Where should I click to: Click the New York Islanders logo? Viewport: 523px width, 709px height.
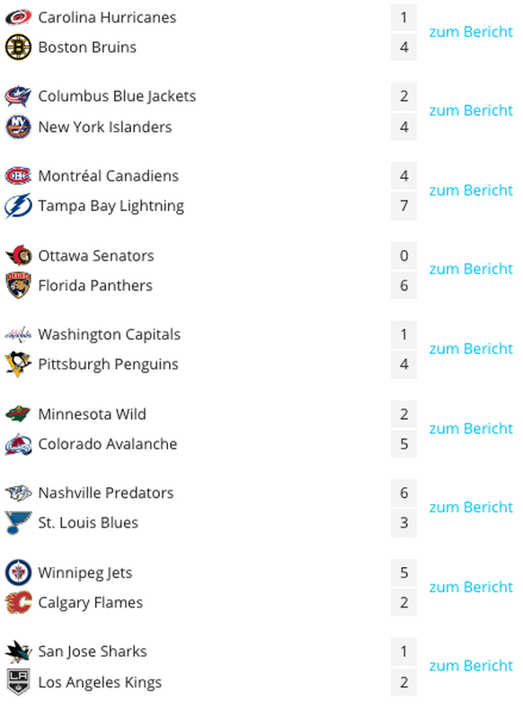coord(18,127)
